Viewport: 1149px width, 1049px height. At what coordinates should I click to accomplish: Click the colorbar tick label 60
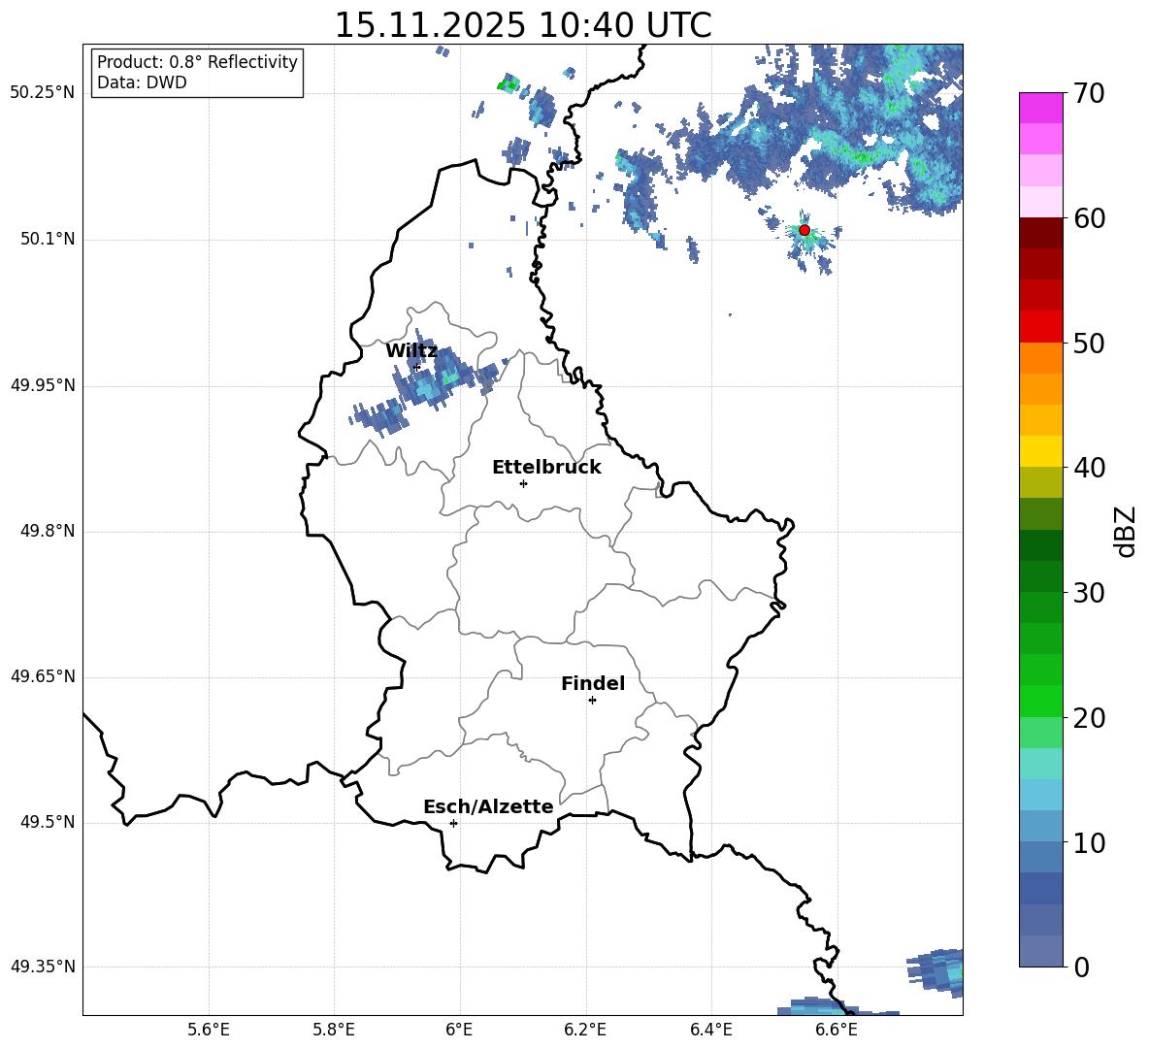click(1089, 218)
